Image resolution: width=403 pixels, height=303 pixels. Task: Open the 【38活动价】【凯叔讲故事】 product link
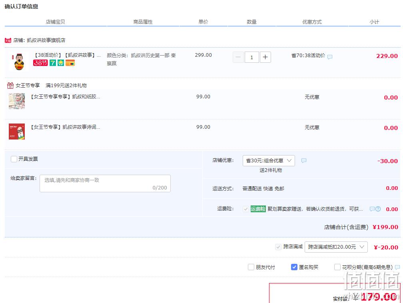(x=68, y=55)
